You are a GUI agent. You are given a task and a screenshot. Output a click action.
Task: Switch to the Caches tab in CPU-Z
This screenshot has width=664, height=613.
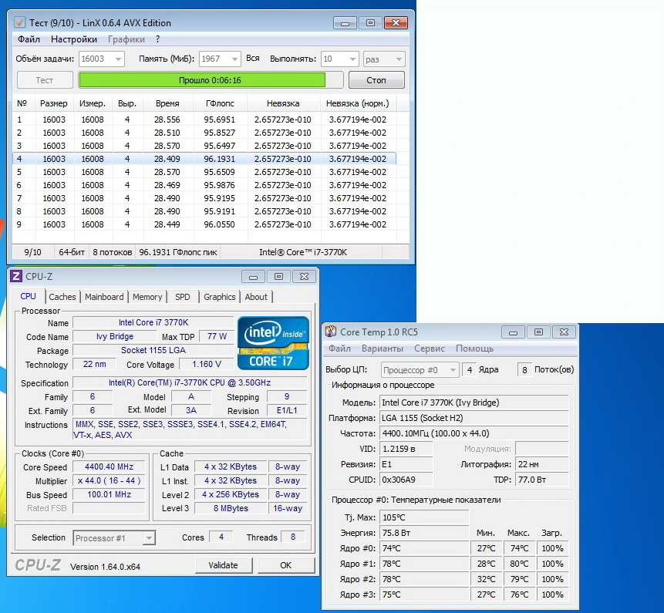click(x=62, y=297)
